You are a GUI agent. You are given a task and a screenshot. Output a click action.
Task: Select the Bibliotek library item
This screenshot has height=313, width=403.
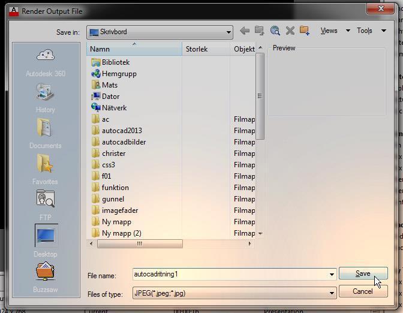(x=110, y=62)
